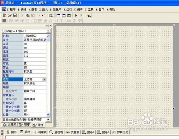Click the Save floppy disk icon
179x139 pixels.
(x=15, y=15)
